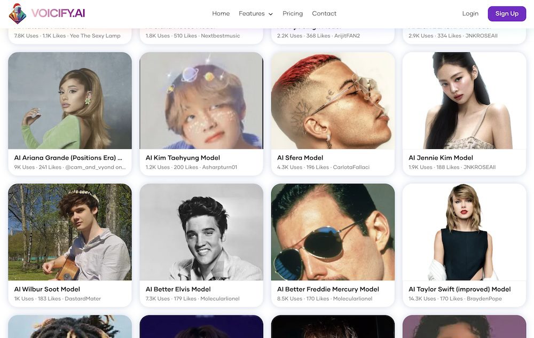The height and width of the screenshot is (338, 534).
Task: Open the Features menu item
Action: (x=252, y=13)
